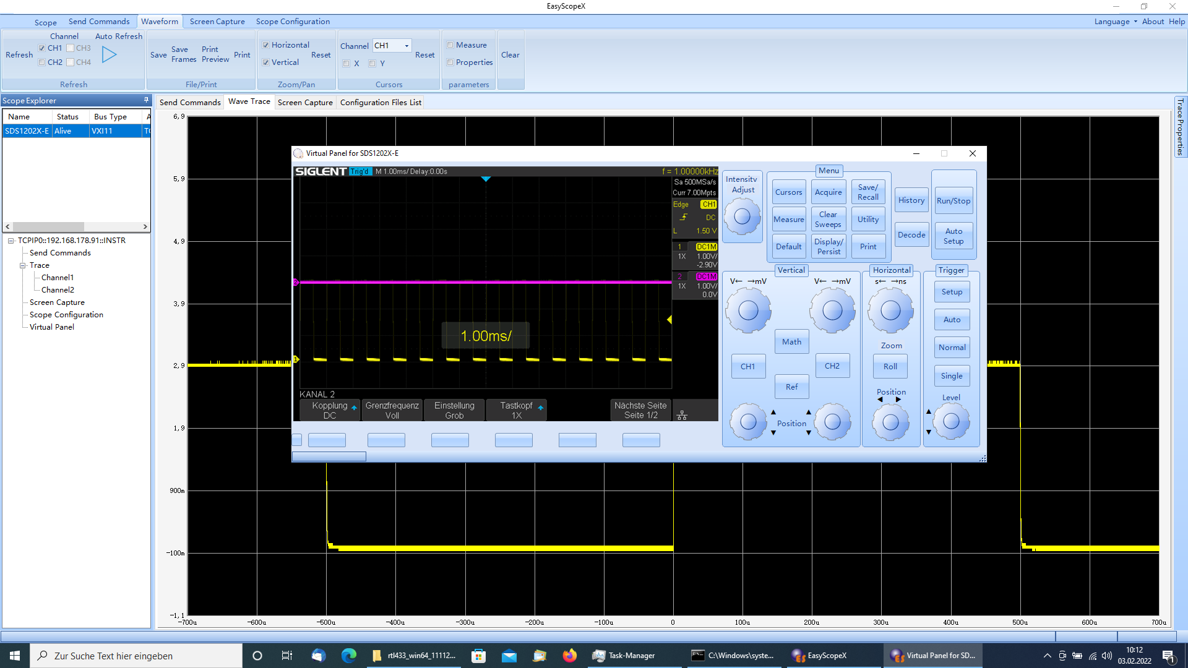The width and height of the screenshot is (1188, 668).
Task: Click the Horizontal position knob
Action: [x=890, y=422]
